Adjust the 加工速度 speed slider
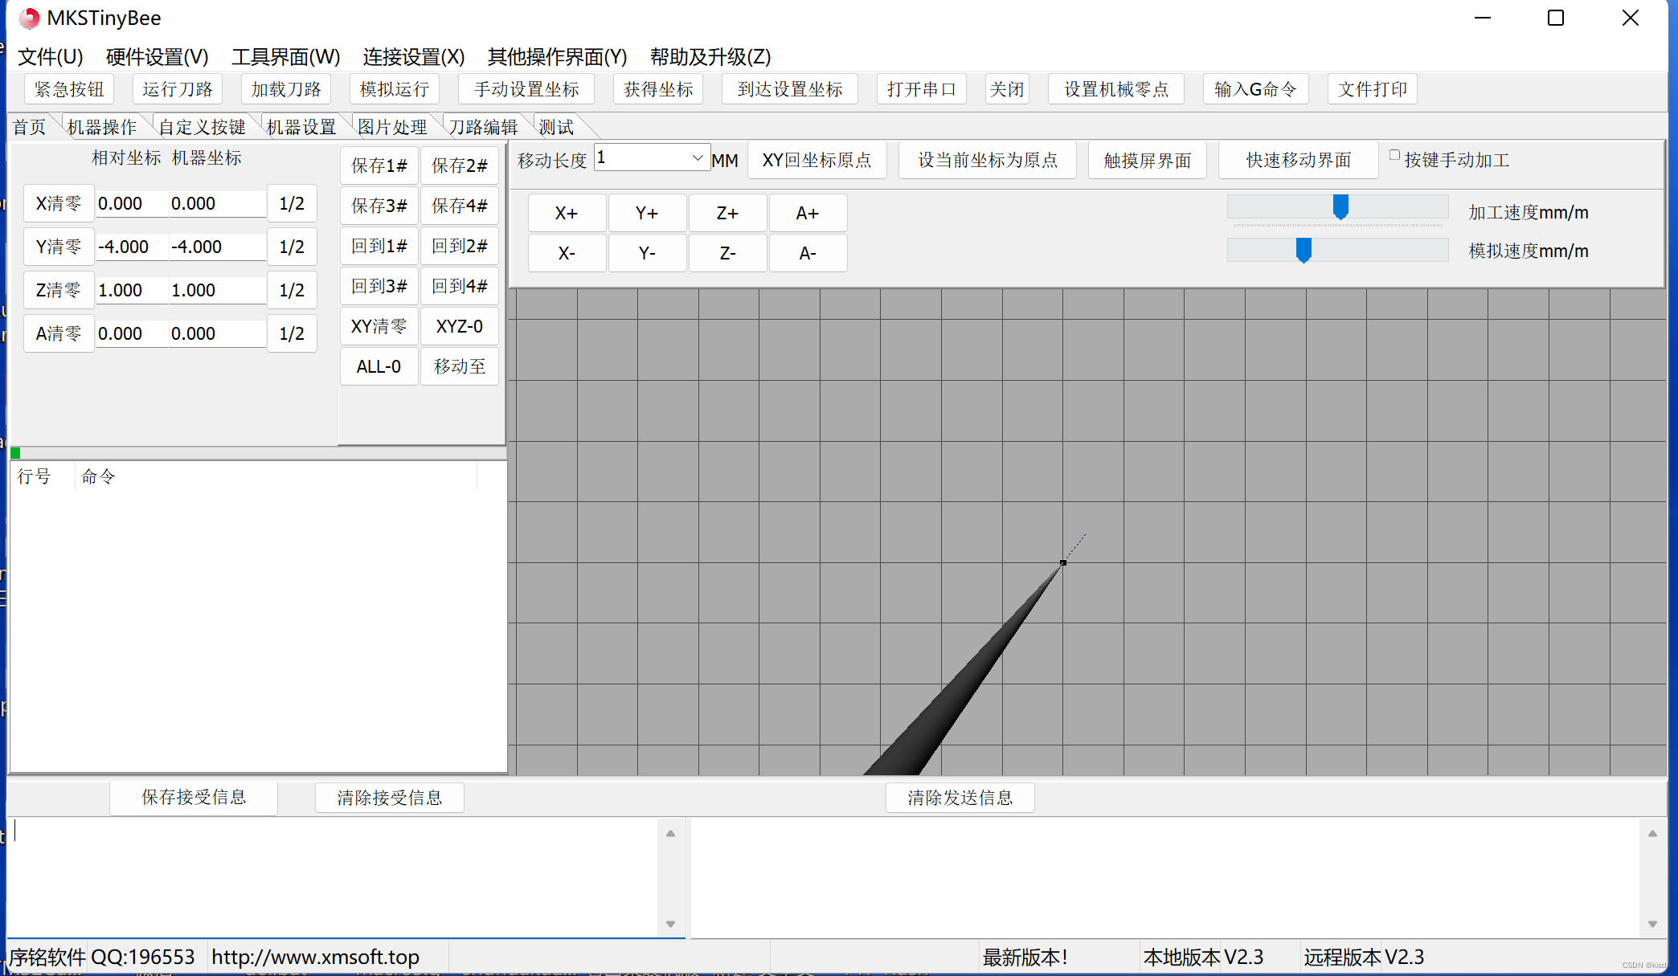The width and height of the screenshot is (1678, 976). (x=1339, y=207)
